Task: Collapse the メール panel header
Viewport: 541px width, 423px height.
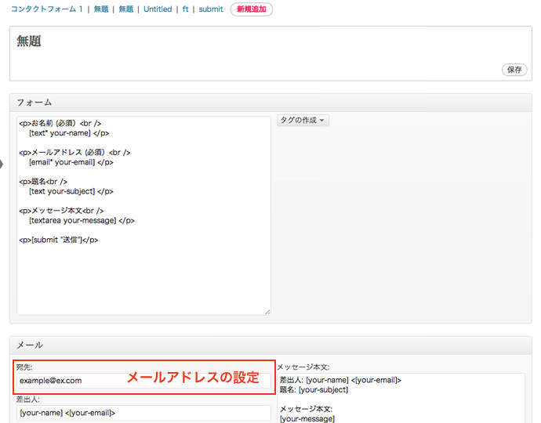Action: (x=270, y=345)
